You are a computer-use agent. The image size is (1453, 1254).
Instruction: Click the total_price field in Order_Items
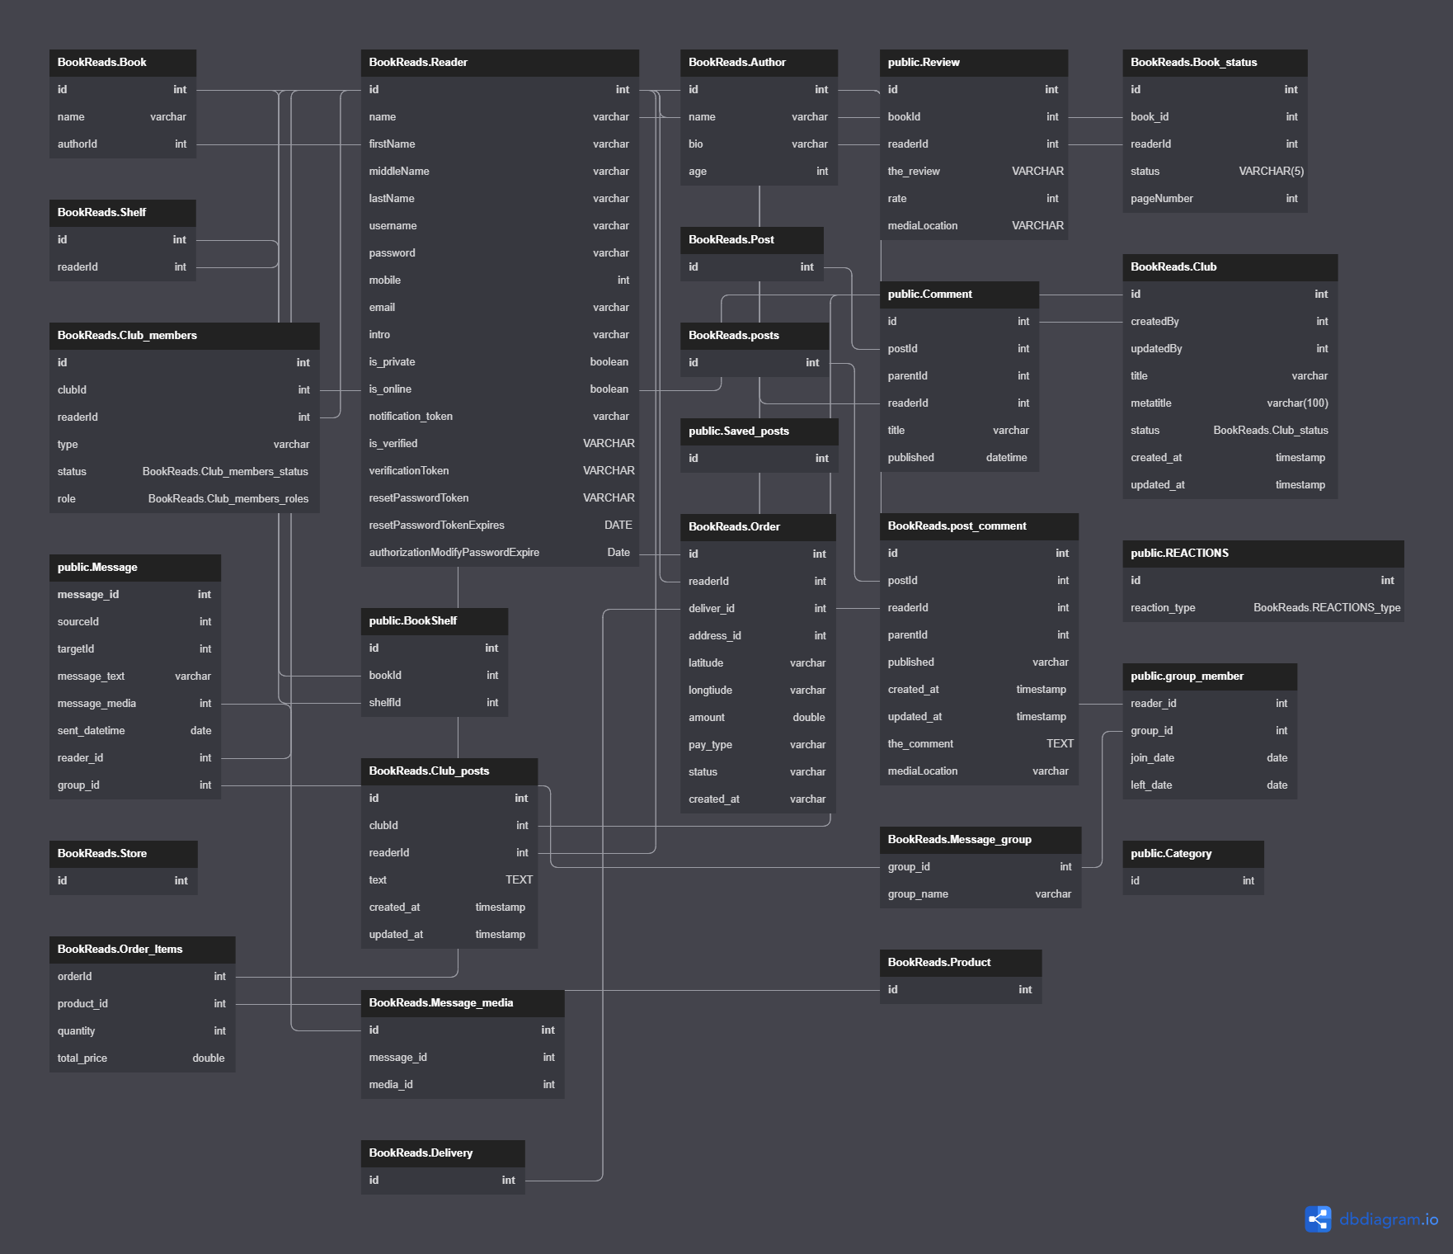[x=143, y=1058]
